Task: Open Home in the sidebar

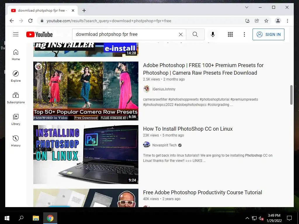Action: coord(16,55)
